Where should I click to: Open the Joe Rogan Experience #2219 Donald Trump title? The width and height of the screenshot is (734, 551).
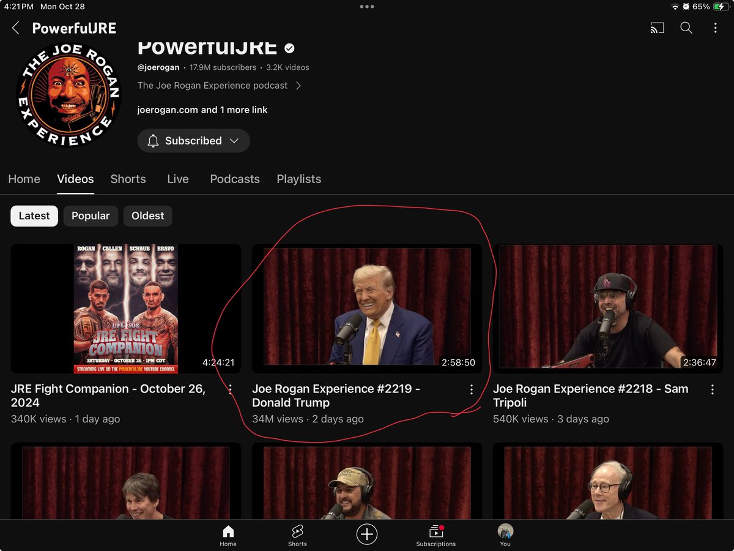(336, 395)
